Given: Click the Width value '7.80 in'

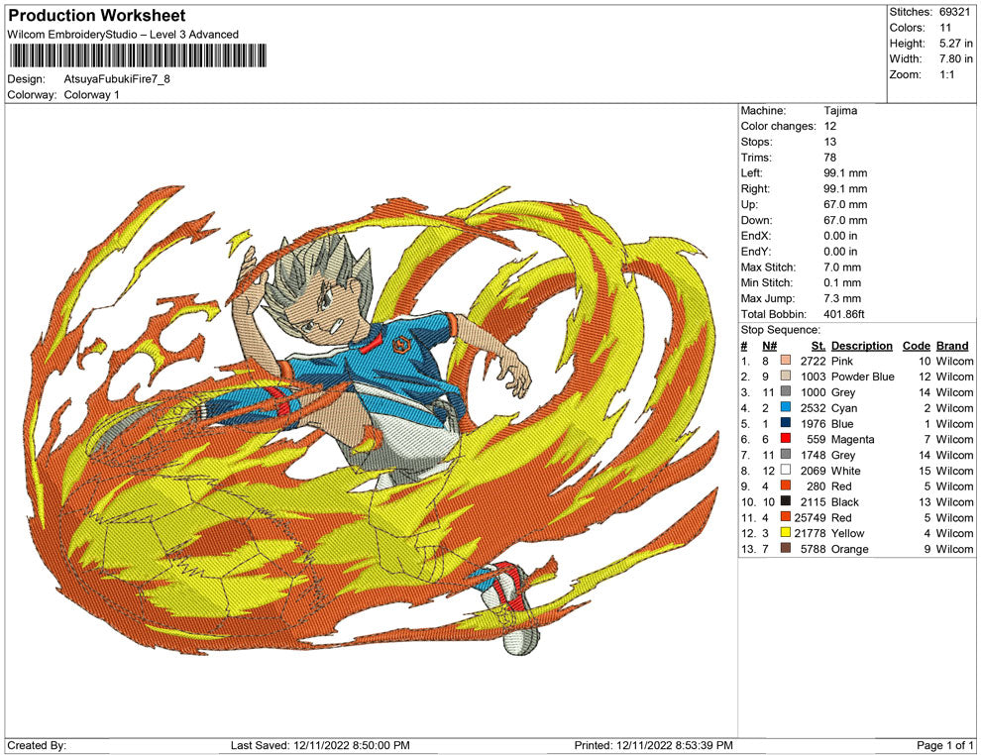Looking at the screenshot, I should 956,58.
